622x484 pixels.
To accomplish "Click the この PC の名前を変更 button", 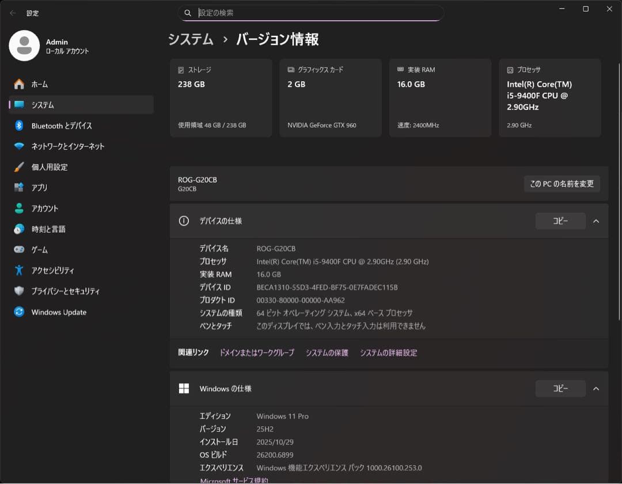I will [562, 184].
